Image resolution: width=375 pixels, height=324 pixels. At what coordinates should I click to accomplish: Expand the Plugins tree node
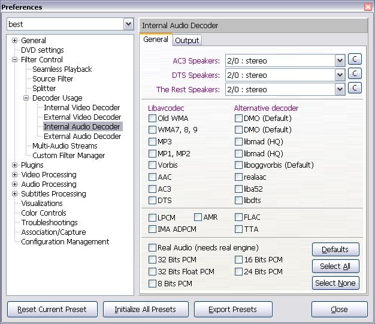point(15,165)
